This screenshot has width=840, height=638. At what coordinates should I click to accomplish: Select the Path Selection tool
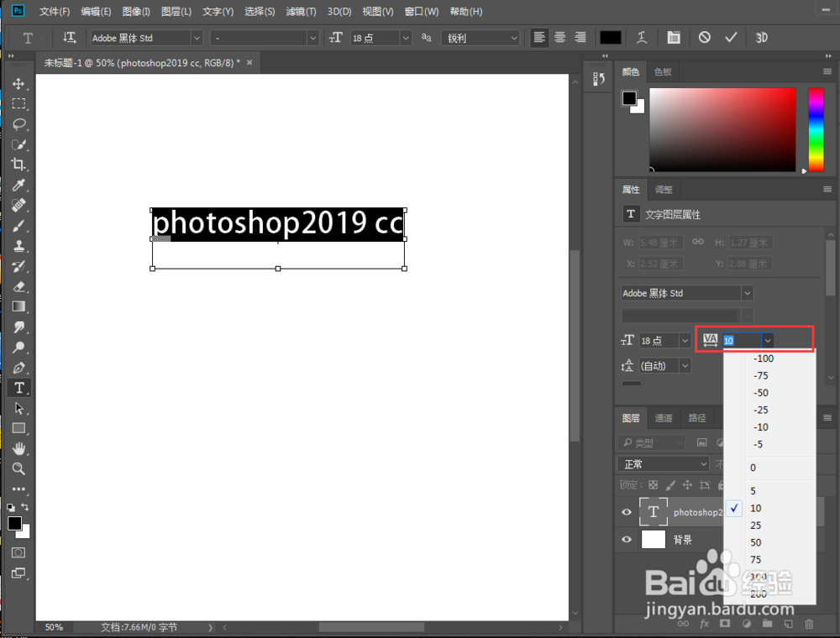tap(18, 408)
